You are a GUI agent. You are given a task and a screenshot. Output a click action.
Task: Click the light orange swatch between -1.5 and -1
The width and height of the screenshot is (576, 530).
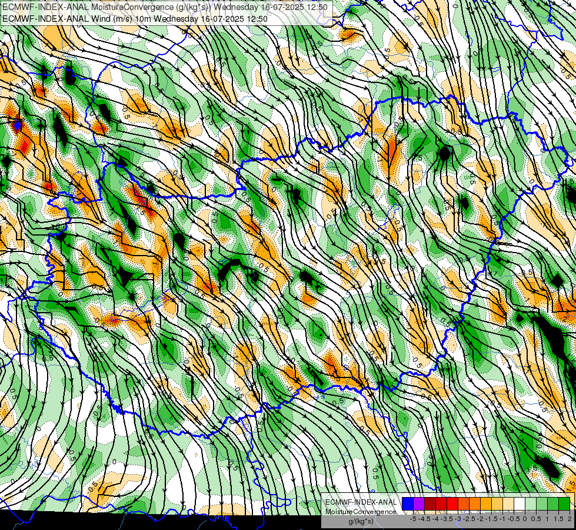497,504
